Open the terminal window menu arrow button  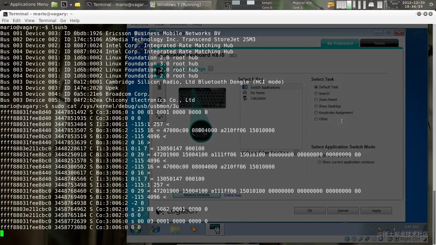pos(419,14)
